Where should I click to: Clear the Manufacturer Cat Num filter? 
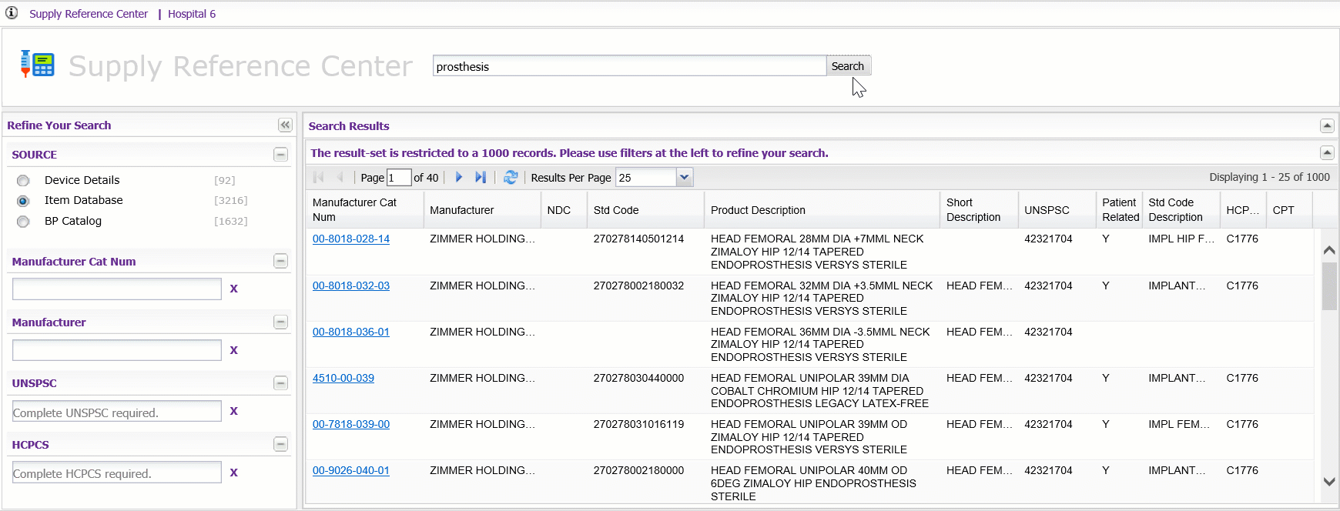coord(233,289)
